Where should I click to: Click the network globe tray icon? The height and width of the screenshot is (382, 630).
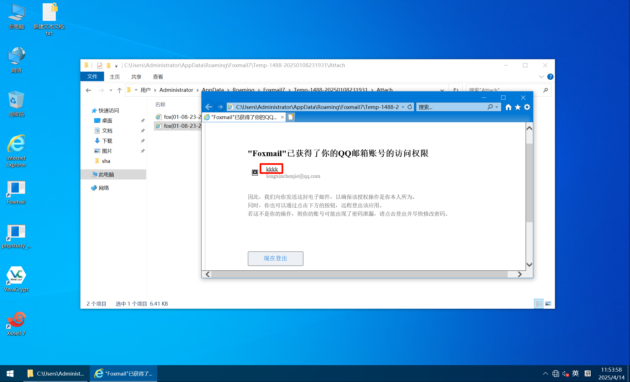coord(556,374)
